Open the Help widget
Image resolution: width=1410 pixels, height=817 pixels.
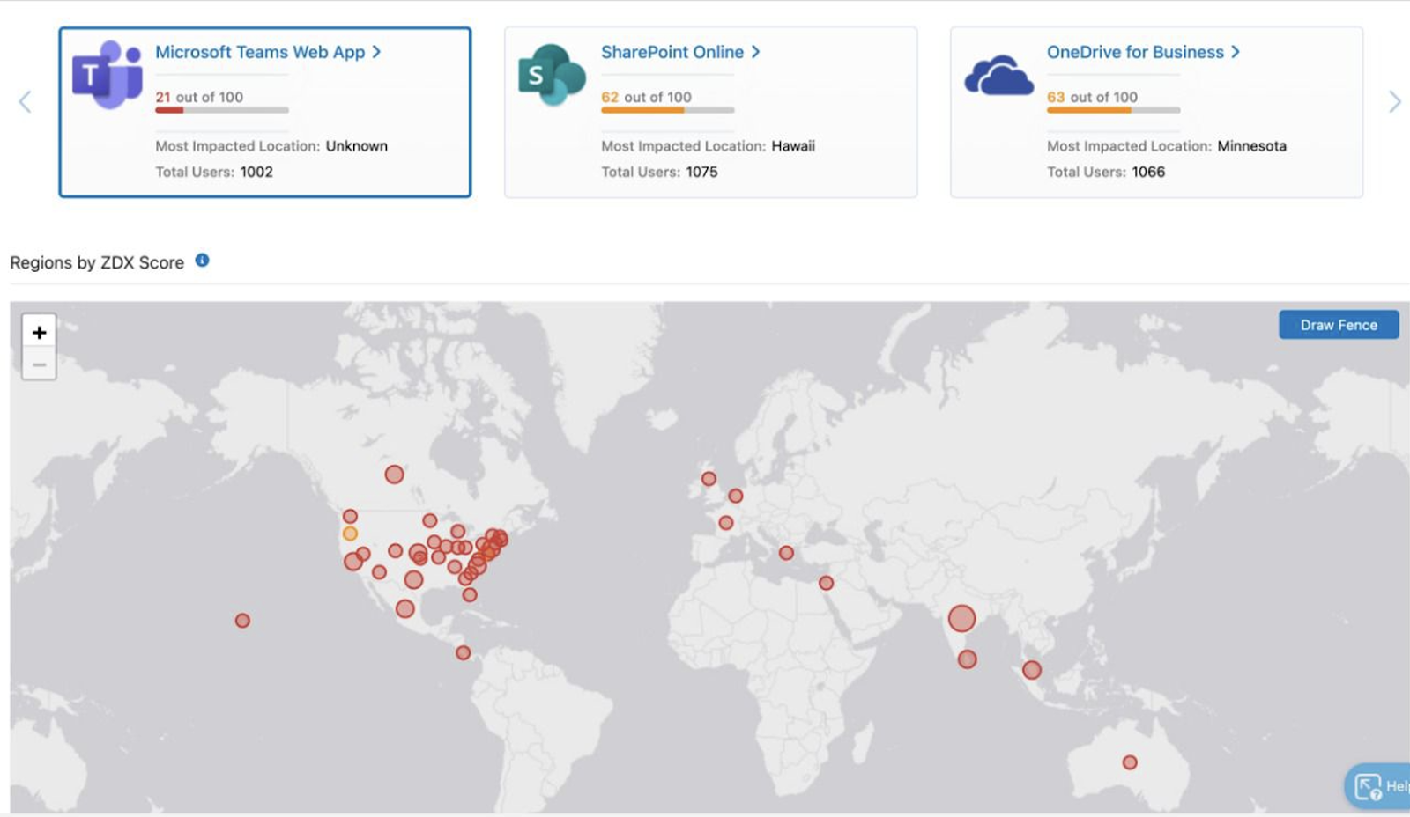(x=1379, y=786)
